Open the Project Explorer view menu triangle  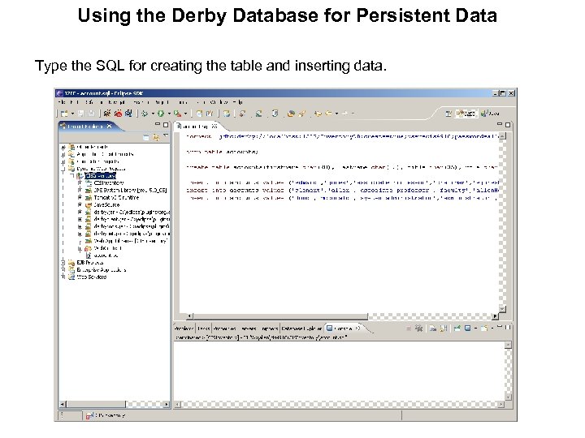166,136
